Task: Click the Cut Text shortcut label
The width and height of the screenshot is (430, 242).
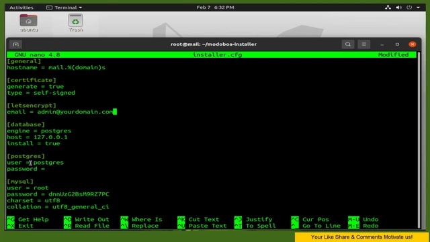Action: coord(204,220)
